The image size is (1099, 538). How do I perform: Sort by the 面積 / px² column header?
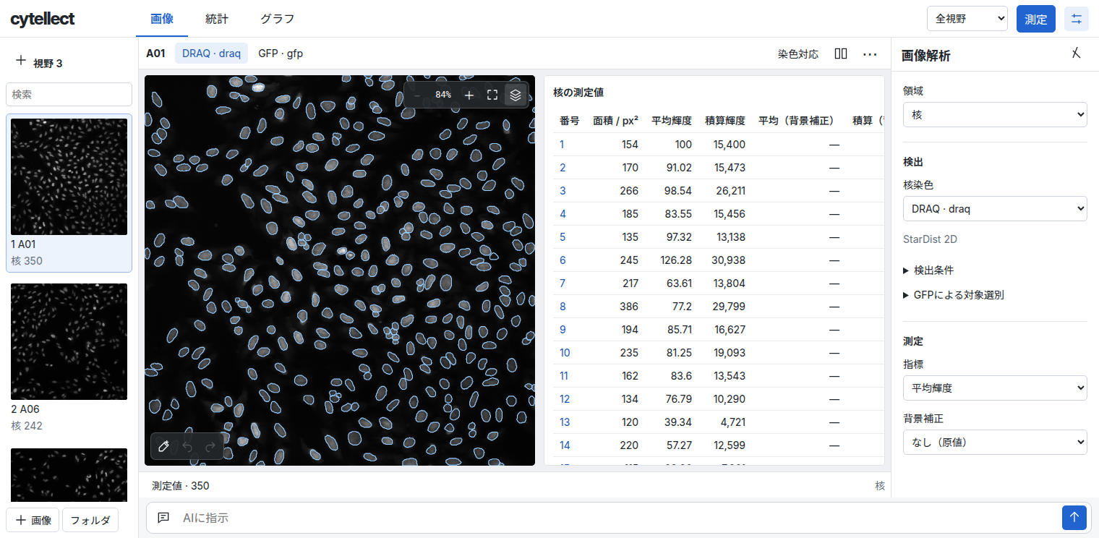pos(615,121)
